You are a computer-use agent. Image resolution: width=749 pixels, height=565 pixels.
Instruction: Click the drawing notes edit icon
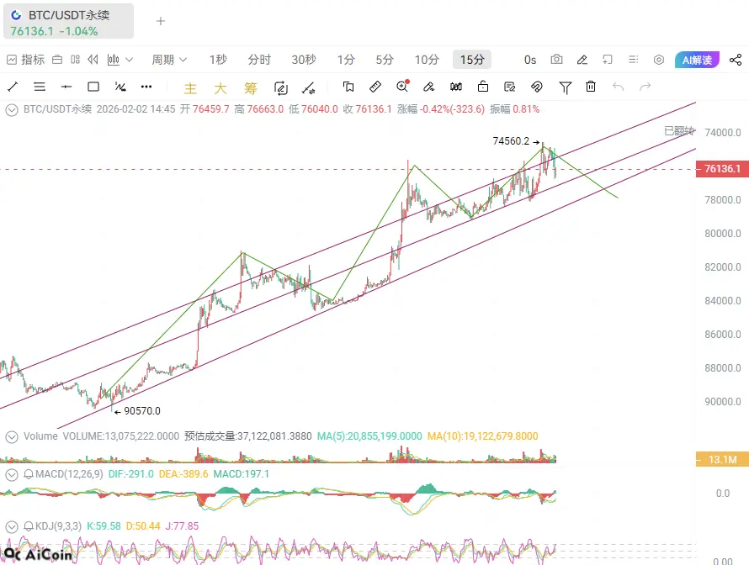(x=510, y=87)
